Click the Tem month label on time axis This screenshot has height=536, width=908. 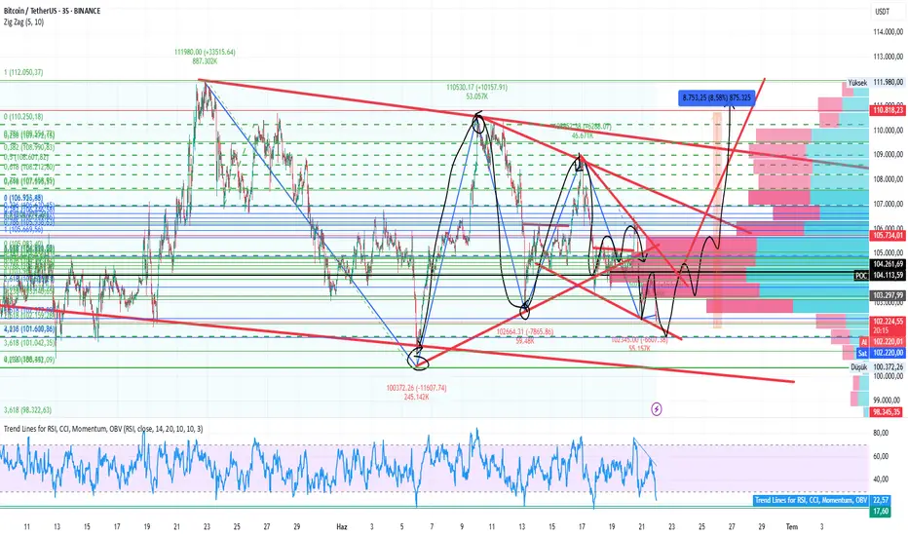[792, 526]
